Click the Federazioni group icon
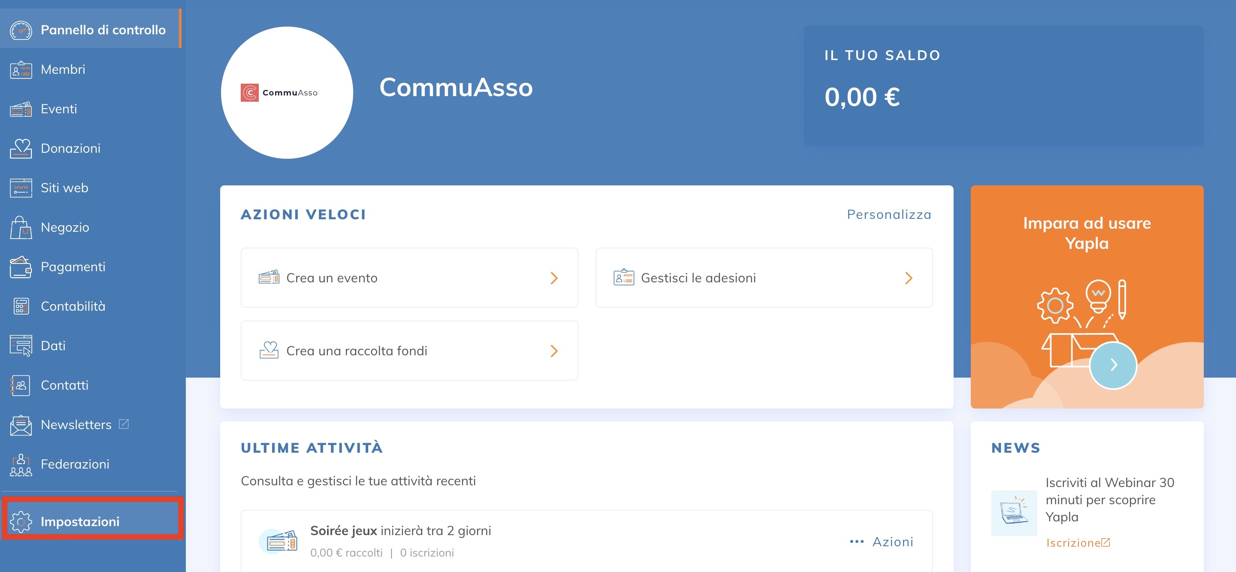The width and height of the screenshot is (1236, 572). 21,465
